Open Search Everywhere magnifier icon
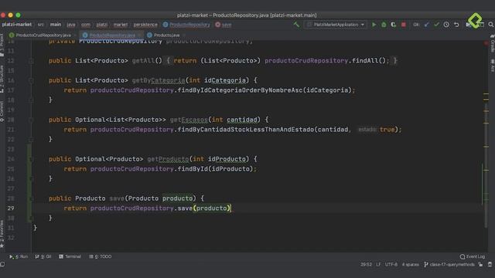This screenshot has height=278, width=495. tap(490, 25)
